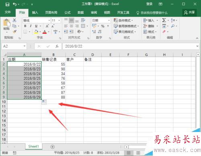Align text to the left
201x156 pixels.
coord(66,26)
